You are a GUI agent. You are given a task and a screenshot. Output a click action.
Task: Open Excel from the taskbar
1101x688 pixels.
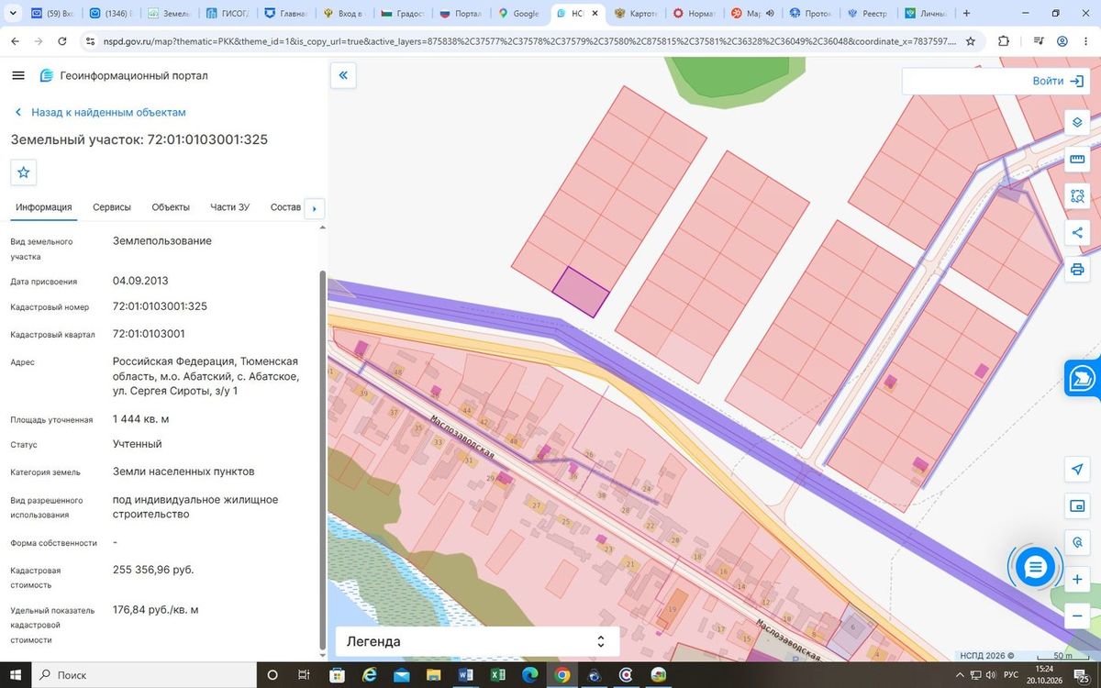tap(498, 675)
